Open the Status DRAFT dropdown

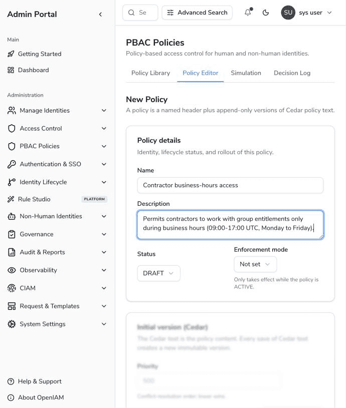(x=158, y=273)
